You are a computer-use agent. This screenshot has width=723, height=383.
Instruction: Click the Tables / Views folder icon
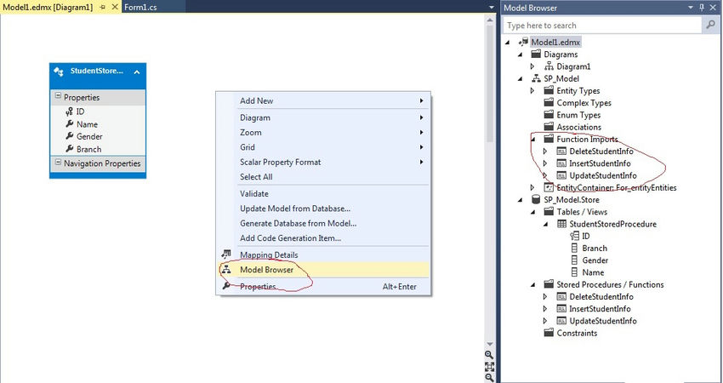tap(549, 211)
